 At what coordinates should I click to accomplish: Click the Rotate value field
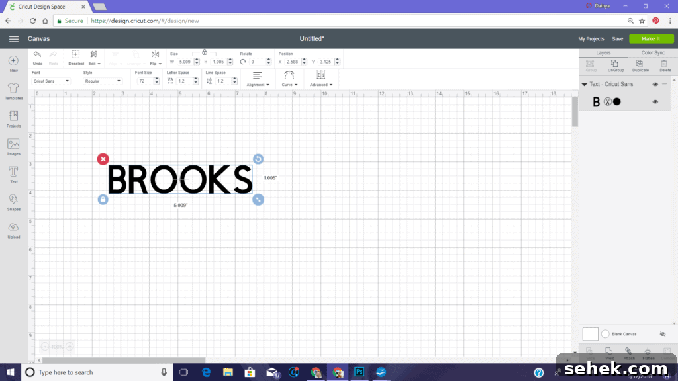point(258,62)
